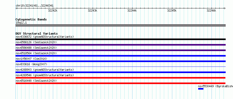The width and height of the screenshot is (233, 99).
Task: Select the gray 18q12.1 cytogenetic band bar
Action: point(120,25)
